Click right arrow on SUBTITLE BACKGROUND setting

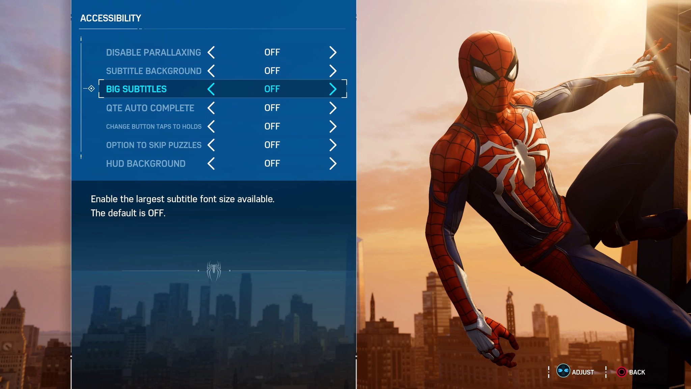pyautogui.click(x=333, y=70)
